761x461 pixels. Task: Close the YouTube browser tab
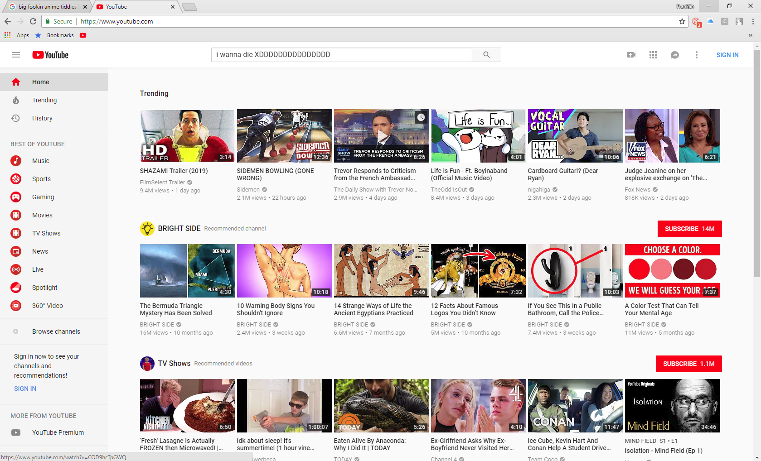click(173, 7)
